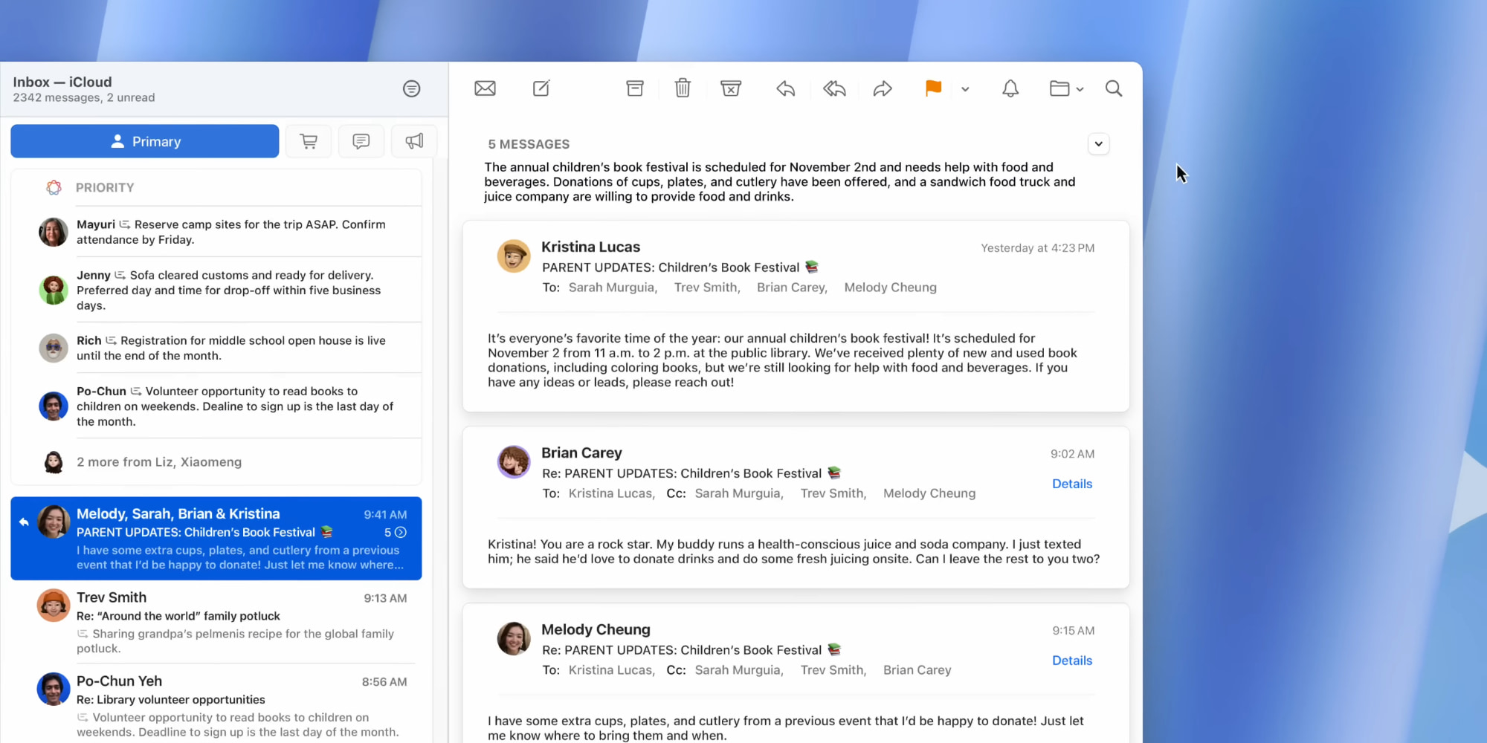
Task: Show Details of Brian Carey's reply
Action: pyautogui.click(x=1072, y=483)
